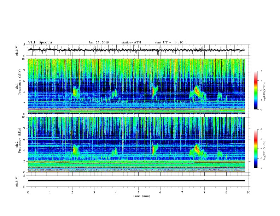Viewport: 280px width, 216px height.
Task: Click the time axis tick label "0"
Action: coord(28,192)
